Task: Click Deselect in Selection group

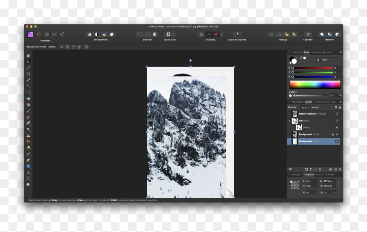Action: pyautogui.click(x=148, y=35)
